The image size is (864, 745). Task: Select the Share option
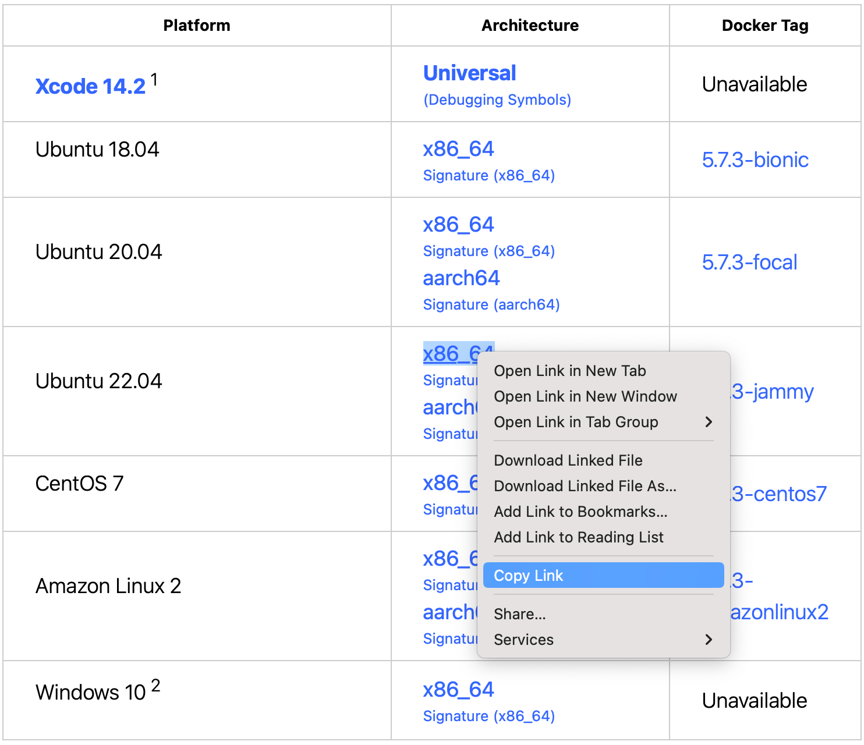pyautogui.click(x=519, y=613)
